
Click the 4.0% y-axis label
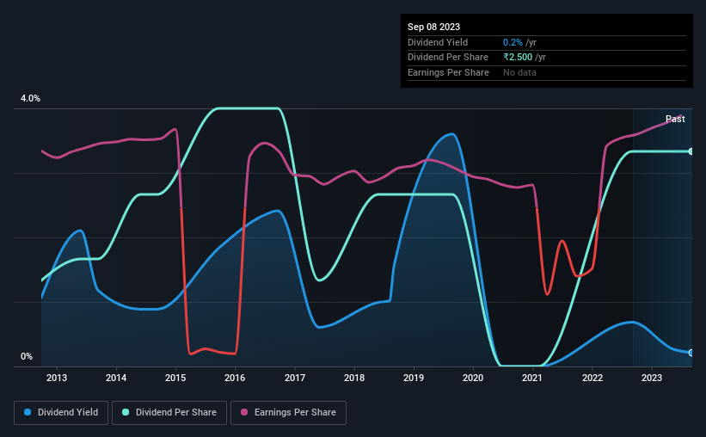click(30, 98)
